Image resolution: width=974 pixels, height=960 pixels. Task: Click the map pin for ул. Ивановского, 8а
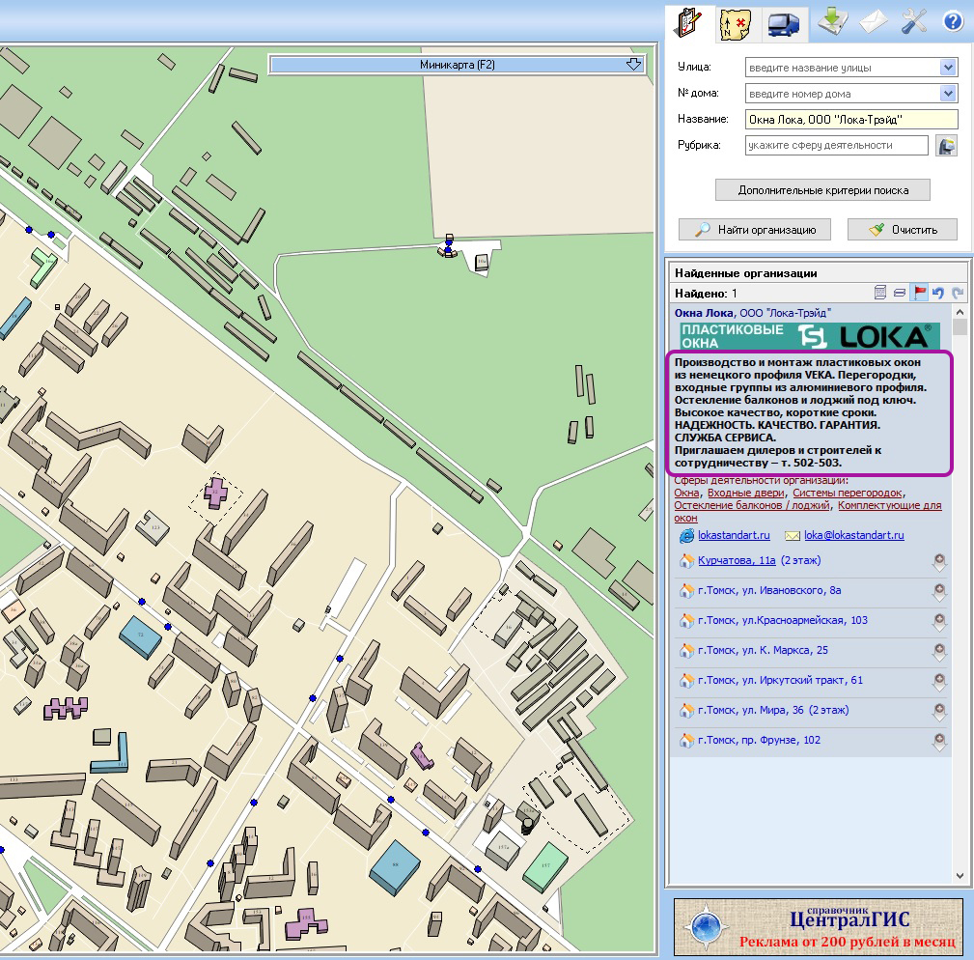pyautogui.click(x=939, y=591)
